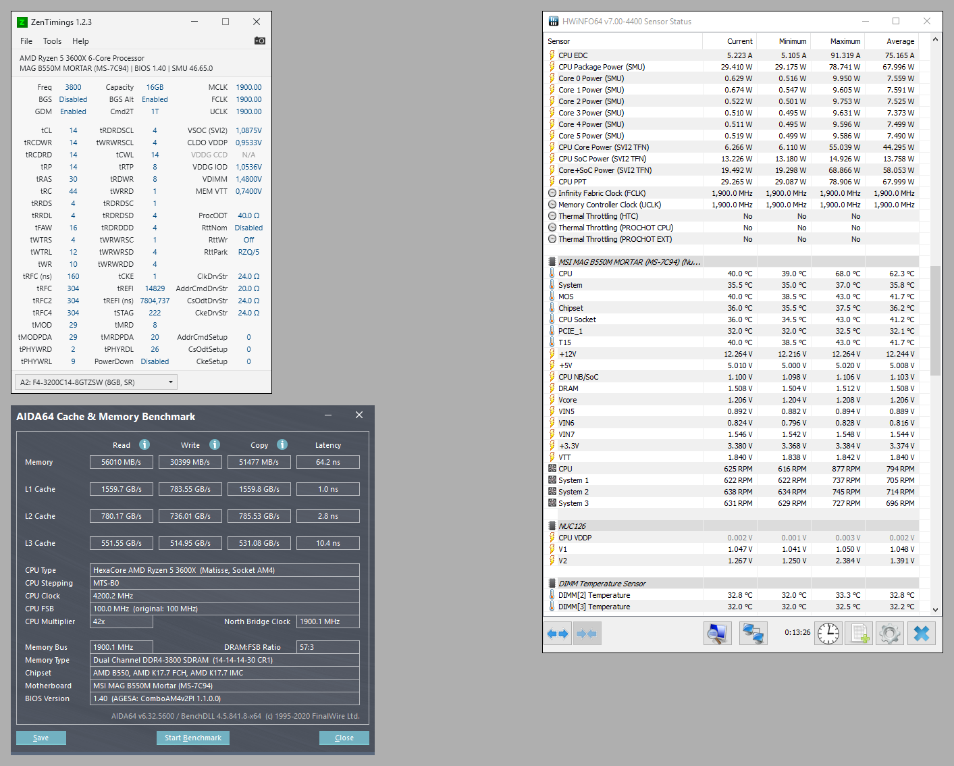Image resolution: width=954 pixels, height=766 pixels.
Task: Click chip icon beside NUC126 header
Action: [x=552, y=526]
